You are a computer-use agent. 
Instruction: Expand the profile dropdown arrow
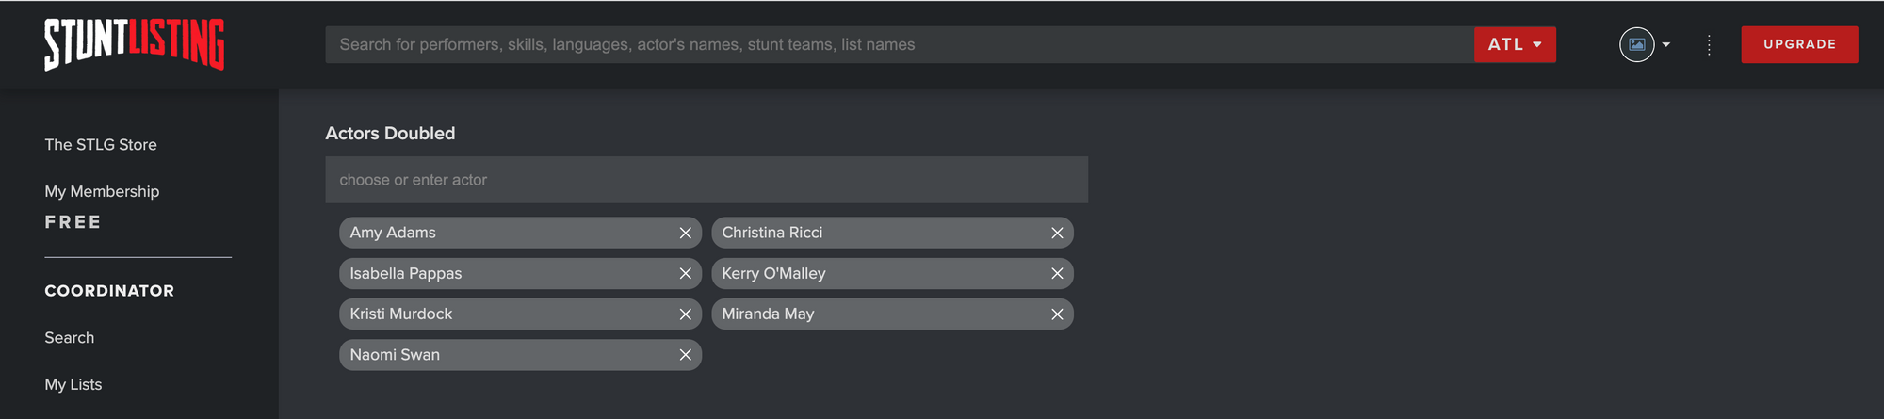point(1665,44)
